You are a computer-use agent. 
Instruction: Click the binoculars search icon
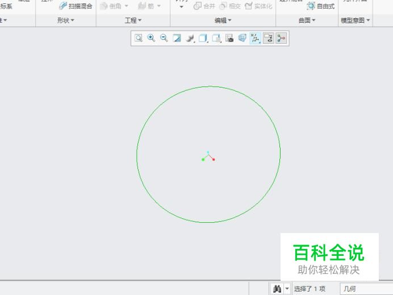point(277,289)
